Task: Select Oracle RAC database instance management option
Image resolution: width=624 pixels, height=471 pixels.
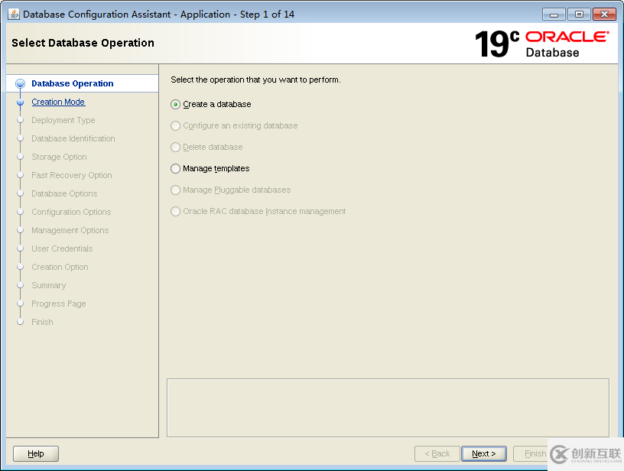Action: click(x=176, y=211)
